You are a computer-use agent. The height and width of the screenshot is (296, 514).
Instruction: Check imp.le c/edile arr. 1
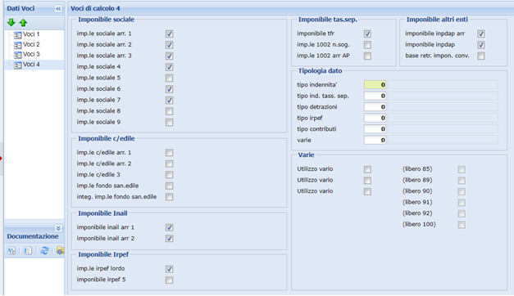pos(169,153)
